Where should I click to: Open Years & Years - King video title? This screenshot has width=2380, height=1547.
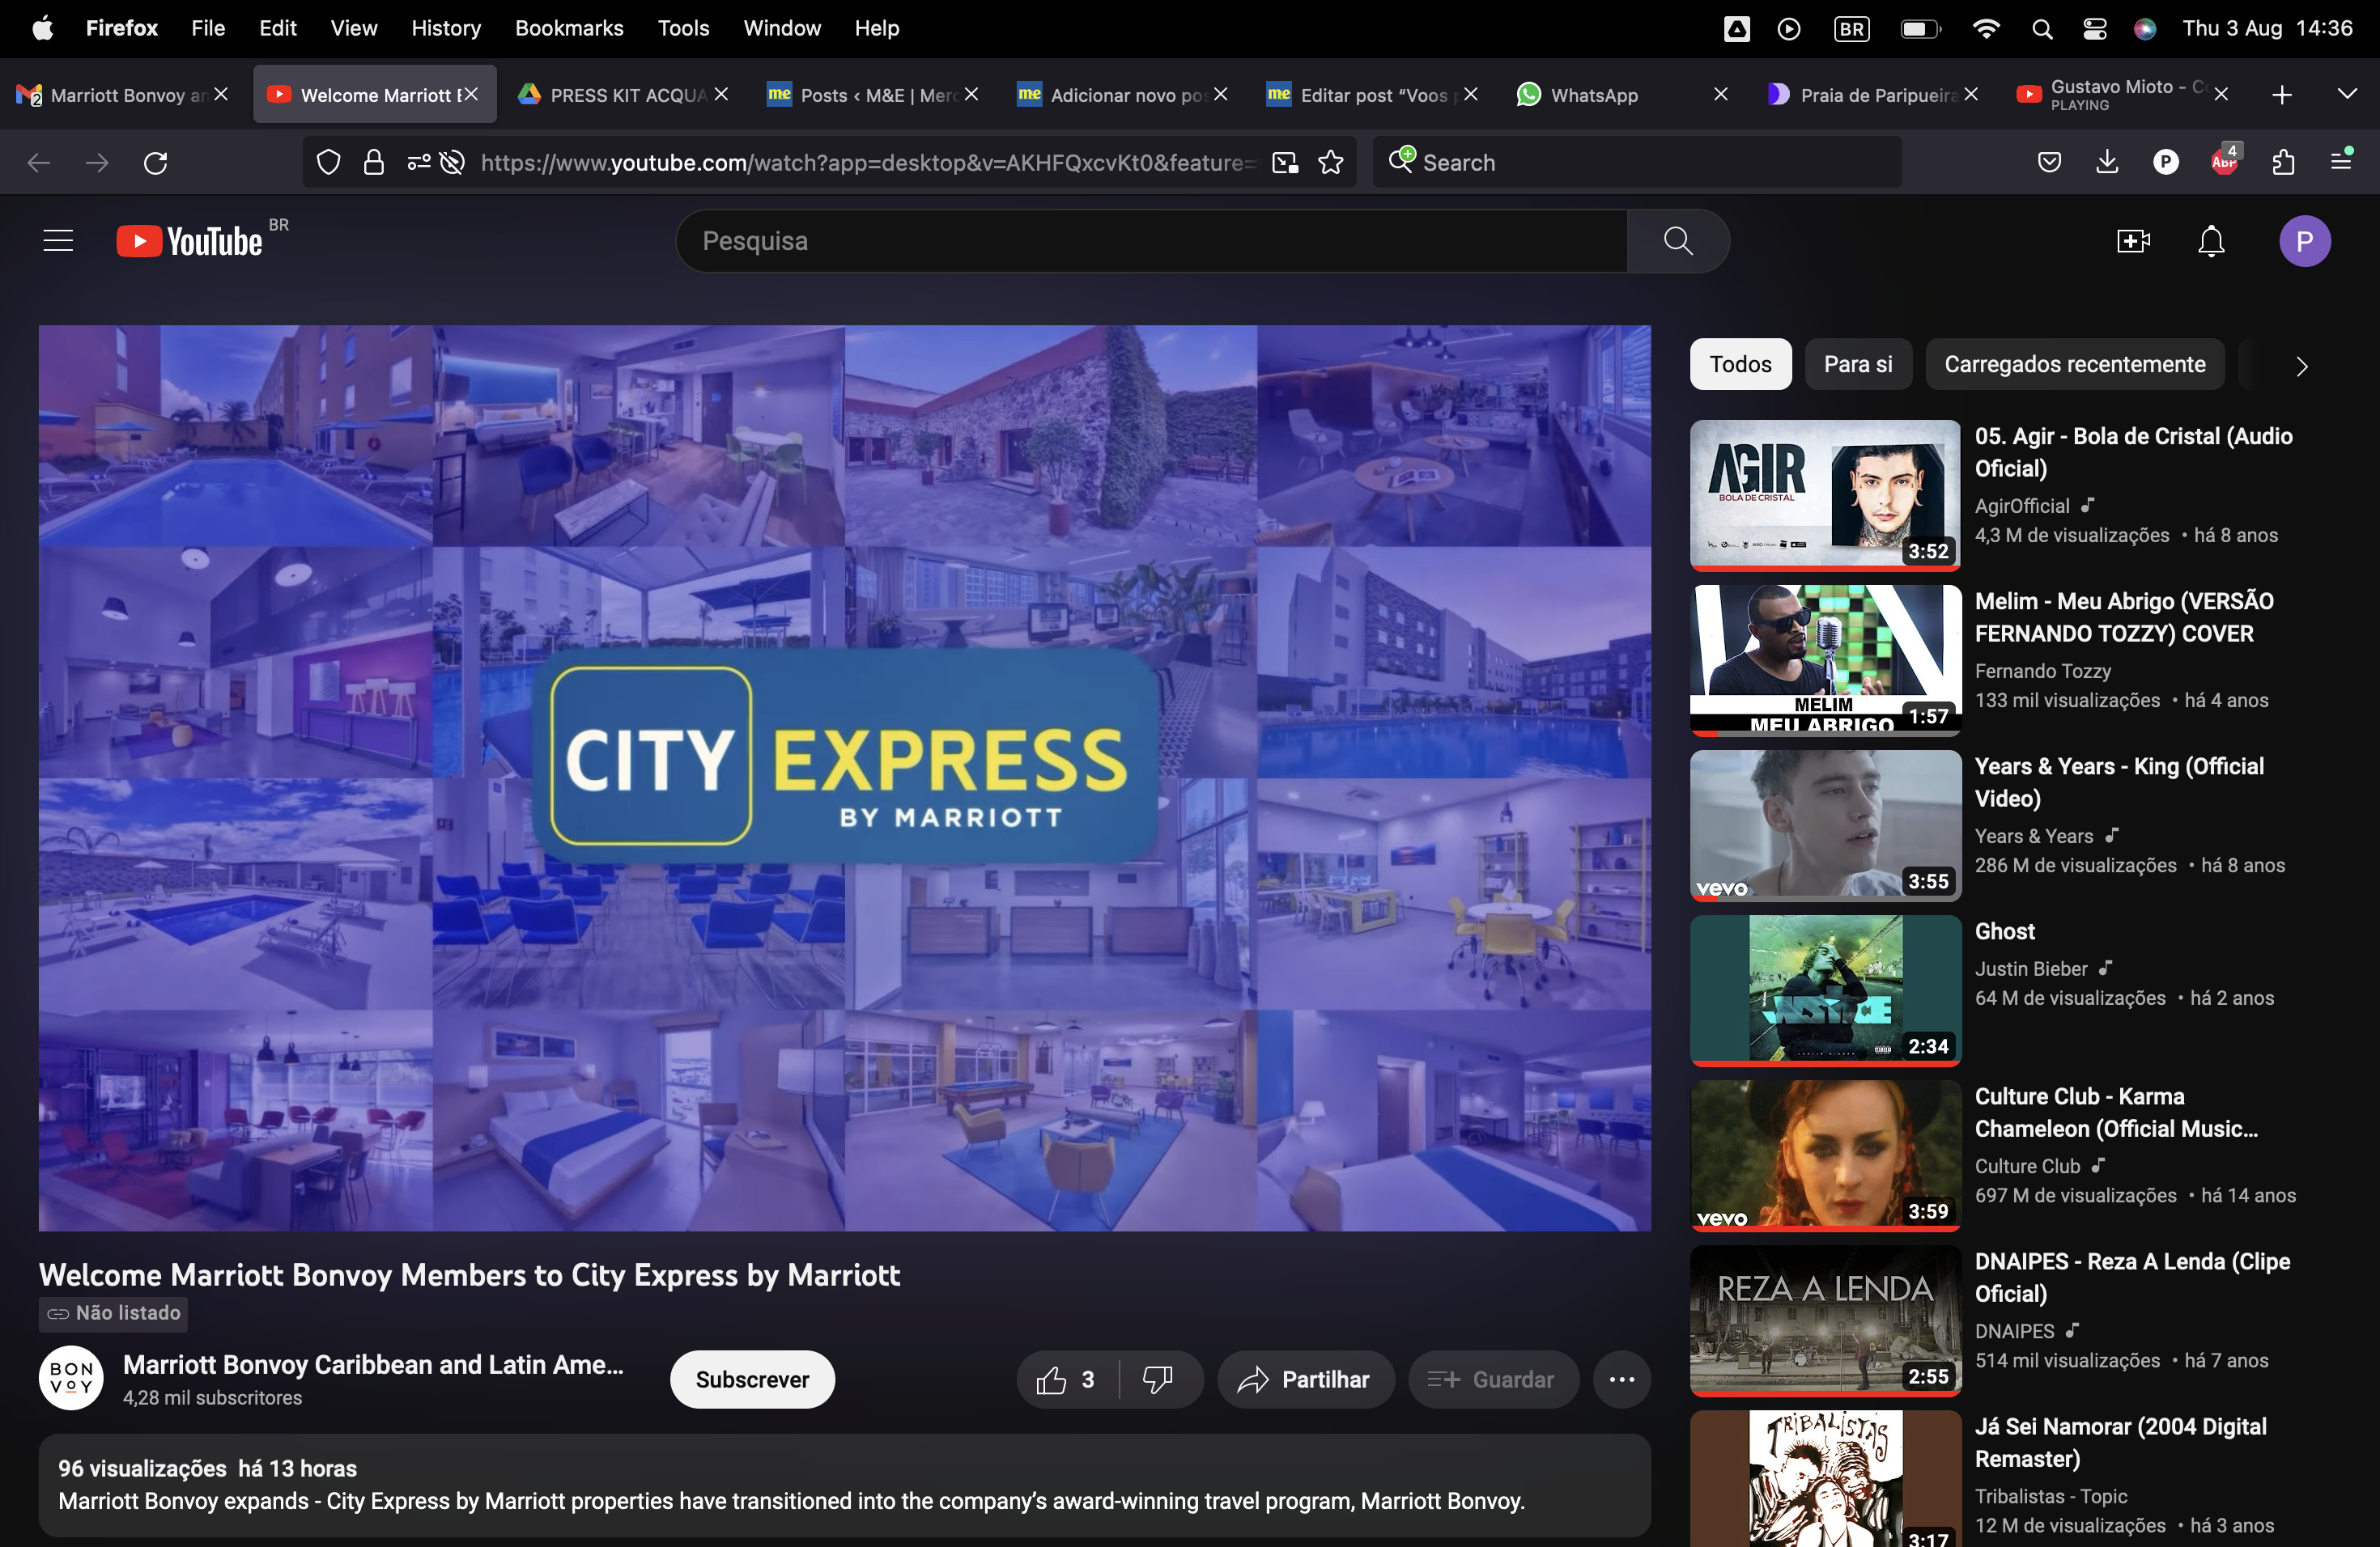coord(2119,782)
